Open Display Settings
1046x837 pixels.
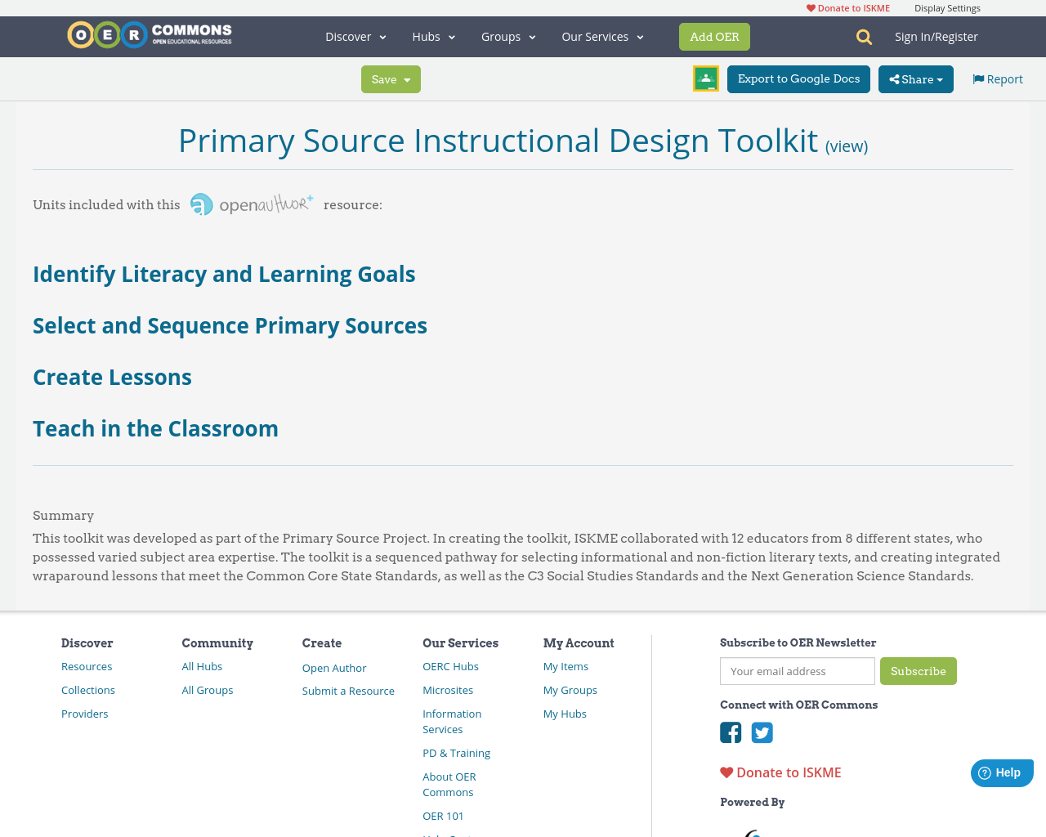tap(947, 7)
